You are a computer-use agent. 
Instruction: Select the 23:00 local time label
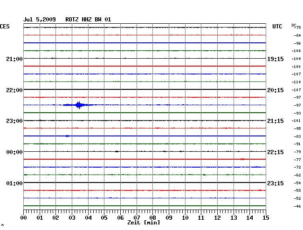click(x=14, y=121)
